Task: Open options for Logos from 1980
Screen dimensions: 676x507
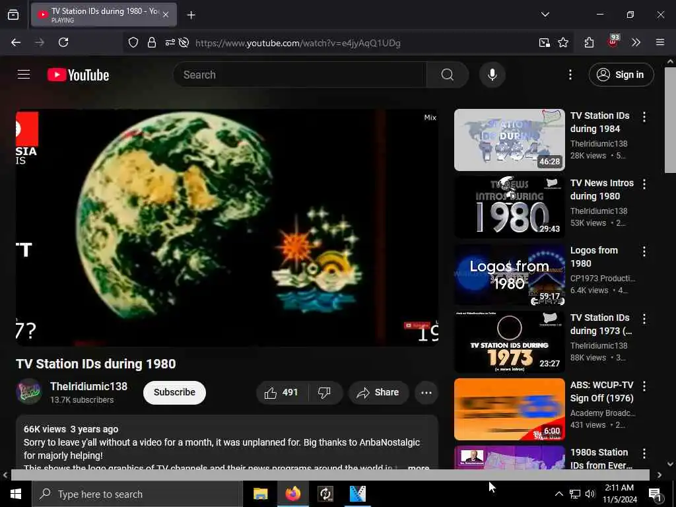Action: click(644, 252)
